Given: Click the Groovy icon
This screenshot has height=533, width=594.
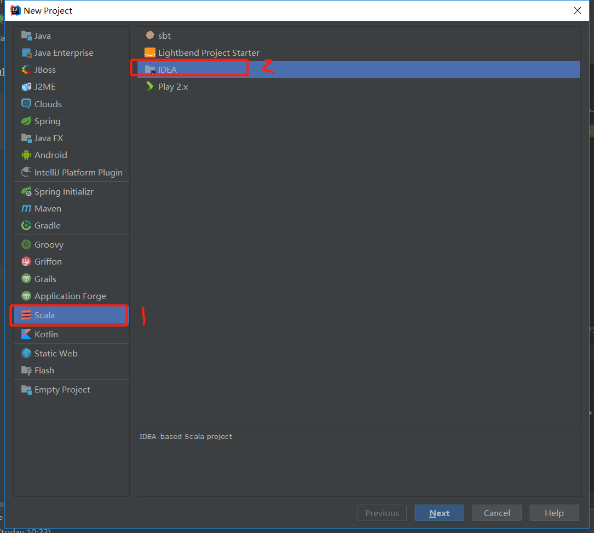Looking at the screenshot, I should pos(26,245).
